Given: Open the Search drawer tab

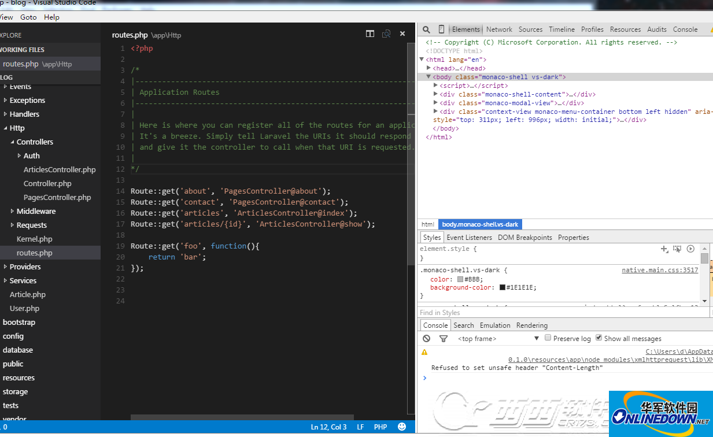Looking at the screenshot, I should pos(463,325).
